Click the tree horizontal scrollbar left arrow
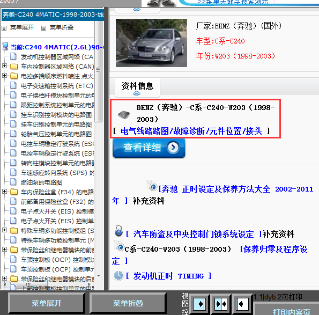The width and height of the screenshot is (319, 315). [5, 284]
